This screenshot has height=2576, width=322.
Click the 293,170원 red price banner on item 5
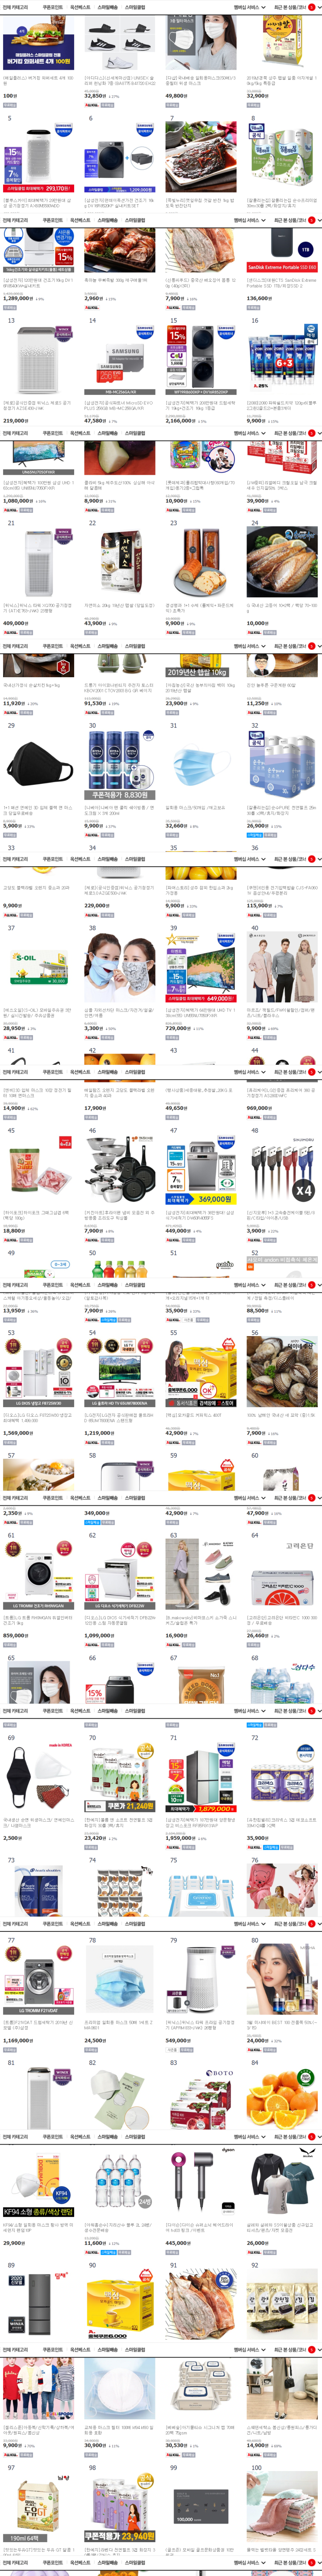coord(39,188)
